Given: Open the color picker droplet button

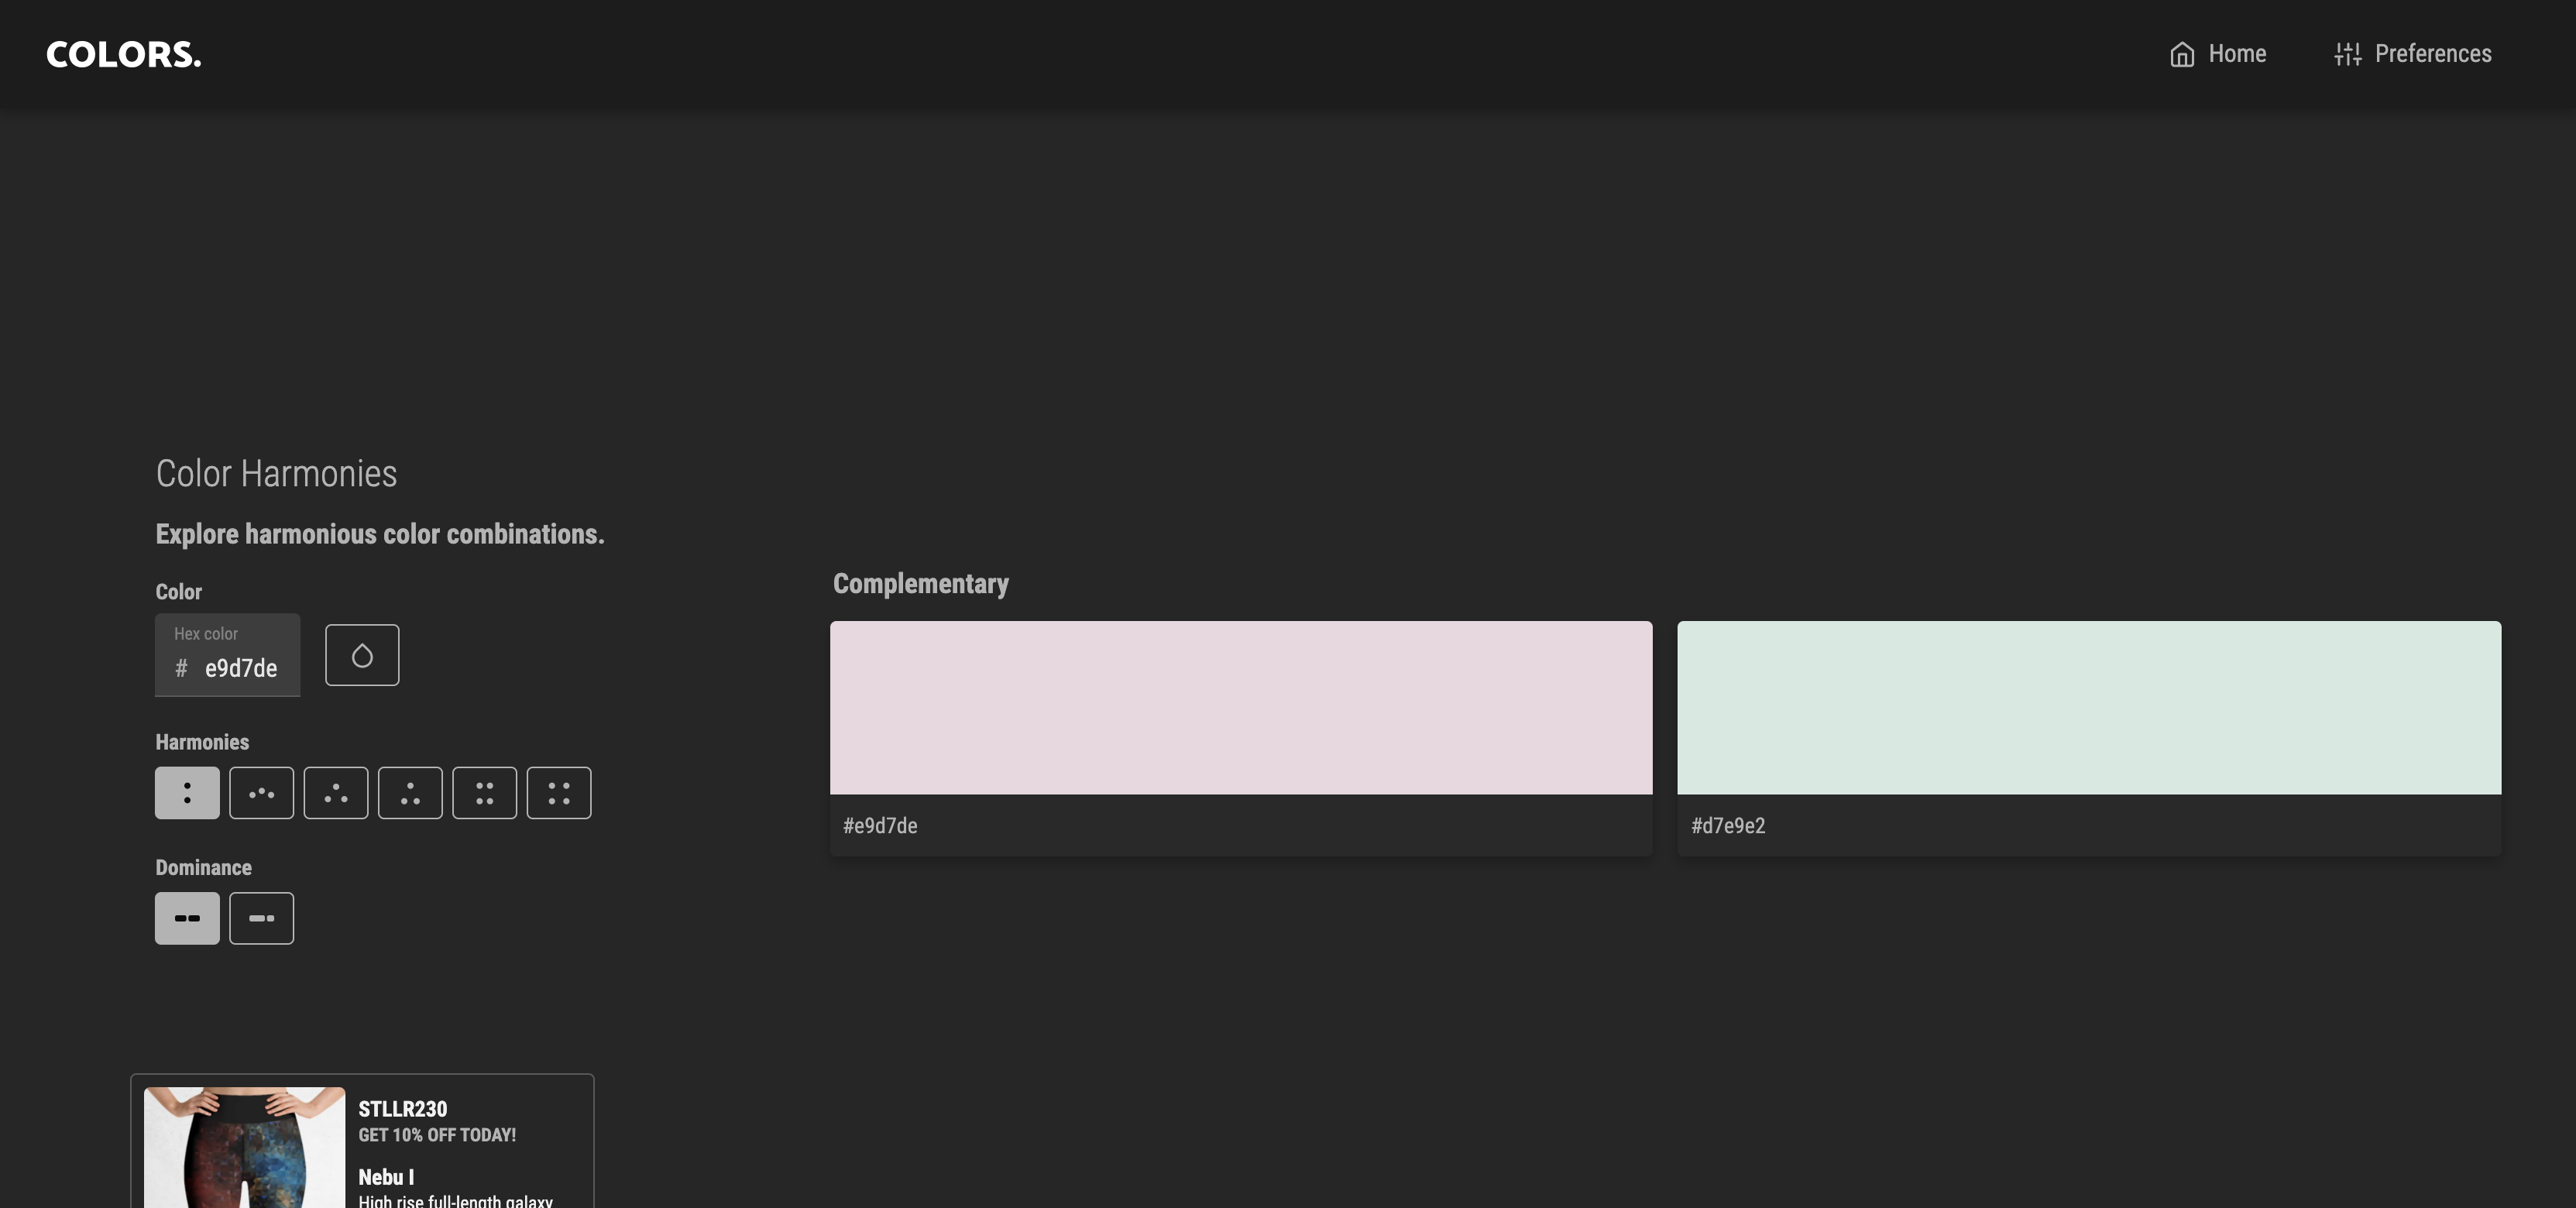Looking at the screenshot, I should [362, 655].
